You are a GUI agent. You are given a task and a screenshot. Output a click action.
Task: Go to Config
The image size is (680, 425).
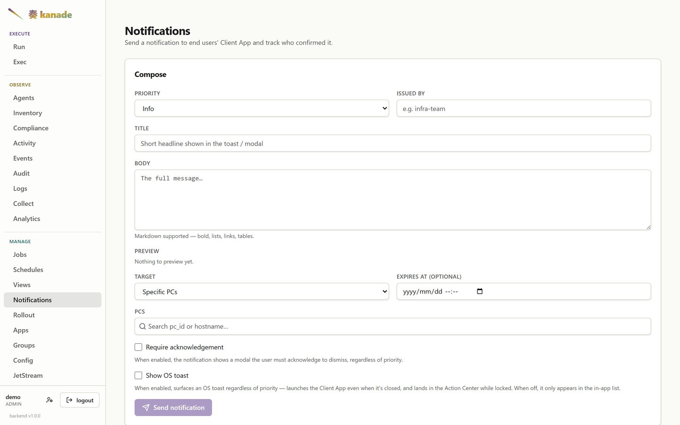[x=52, y=360]
